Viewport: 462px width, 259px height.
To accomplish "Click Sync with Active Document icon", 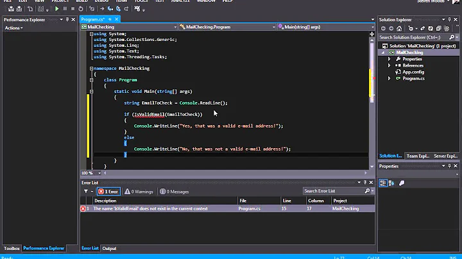I will [422, 29].
